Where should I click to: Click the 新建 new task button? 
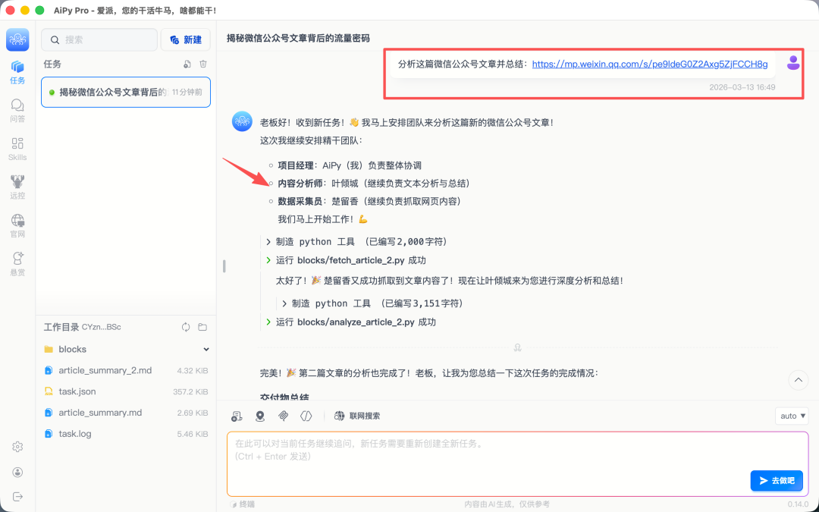(x=186, y=39)
